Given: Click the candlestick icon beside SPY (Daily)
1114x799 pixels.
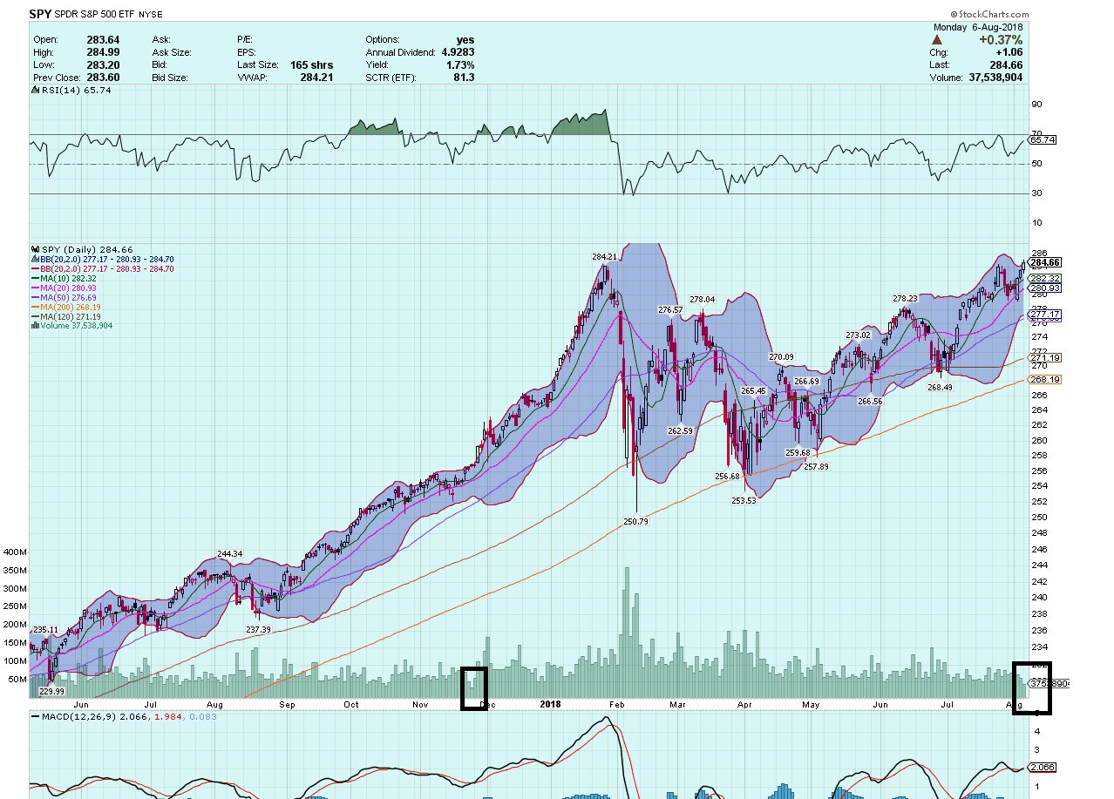Looking at the screenshot, I should [34, 249].
